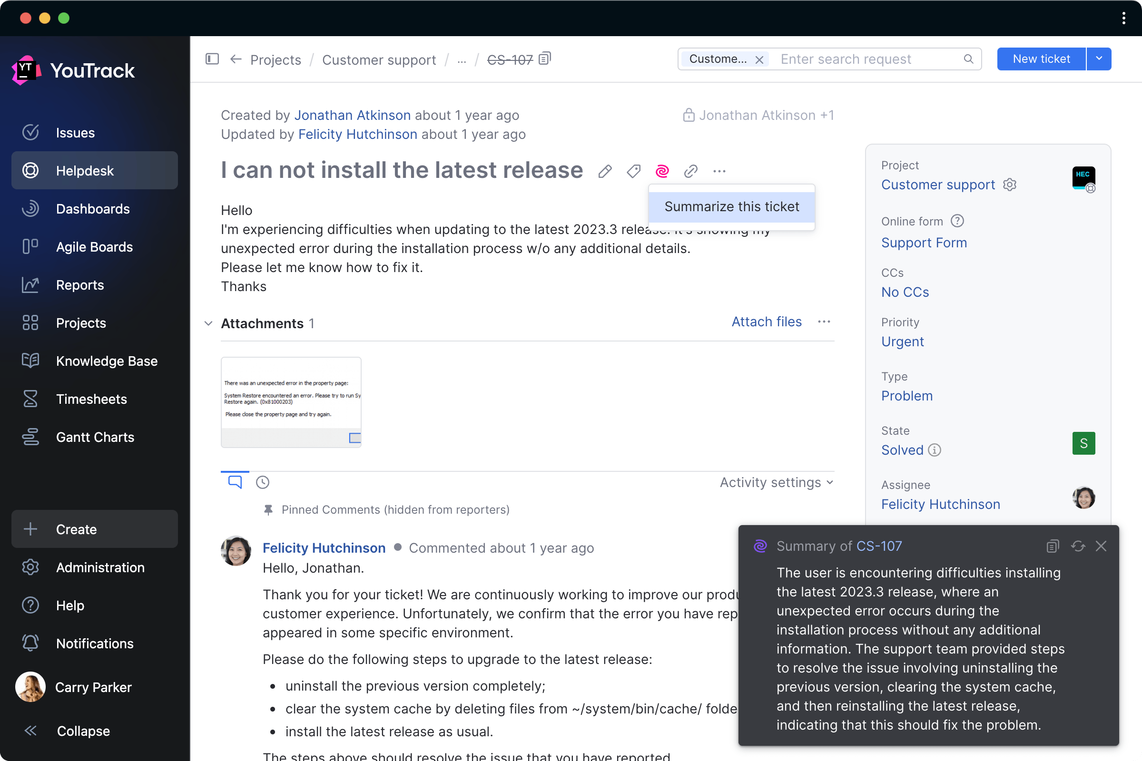Screen dimensions: 1142x761
Task: Switch to the activity history clock view
Action: click(263, 482)
